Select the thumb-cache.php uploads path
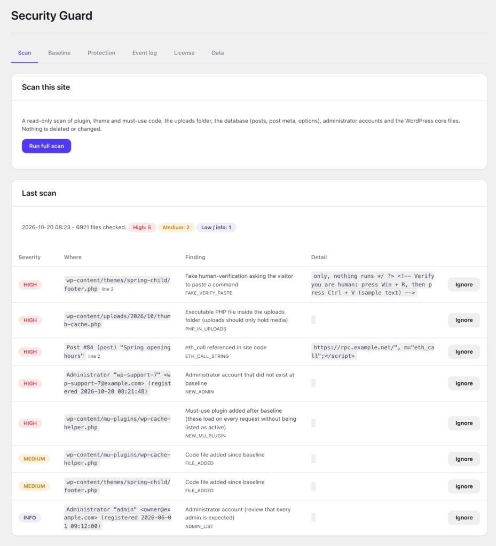 click(117, 320)
